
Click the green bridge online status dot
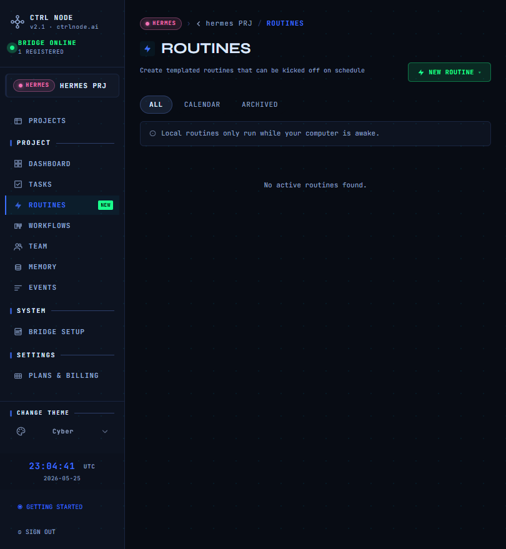pos(12,47)
